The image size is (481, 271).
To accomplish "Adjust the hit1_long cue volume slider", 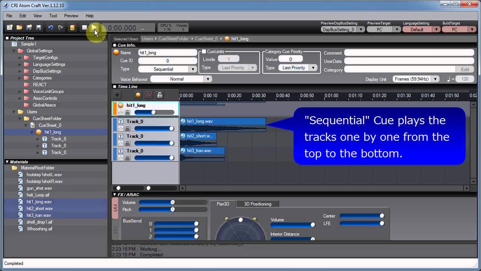I will (154, 112).
